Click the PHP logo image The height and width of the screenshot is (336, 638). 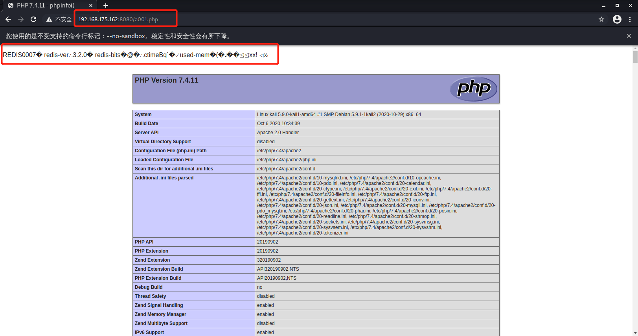click(x=474, y=89)
